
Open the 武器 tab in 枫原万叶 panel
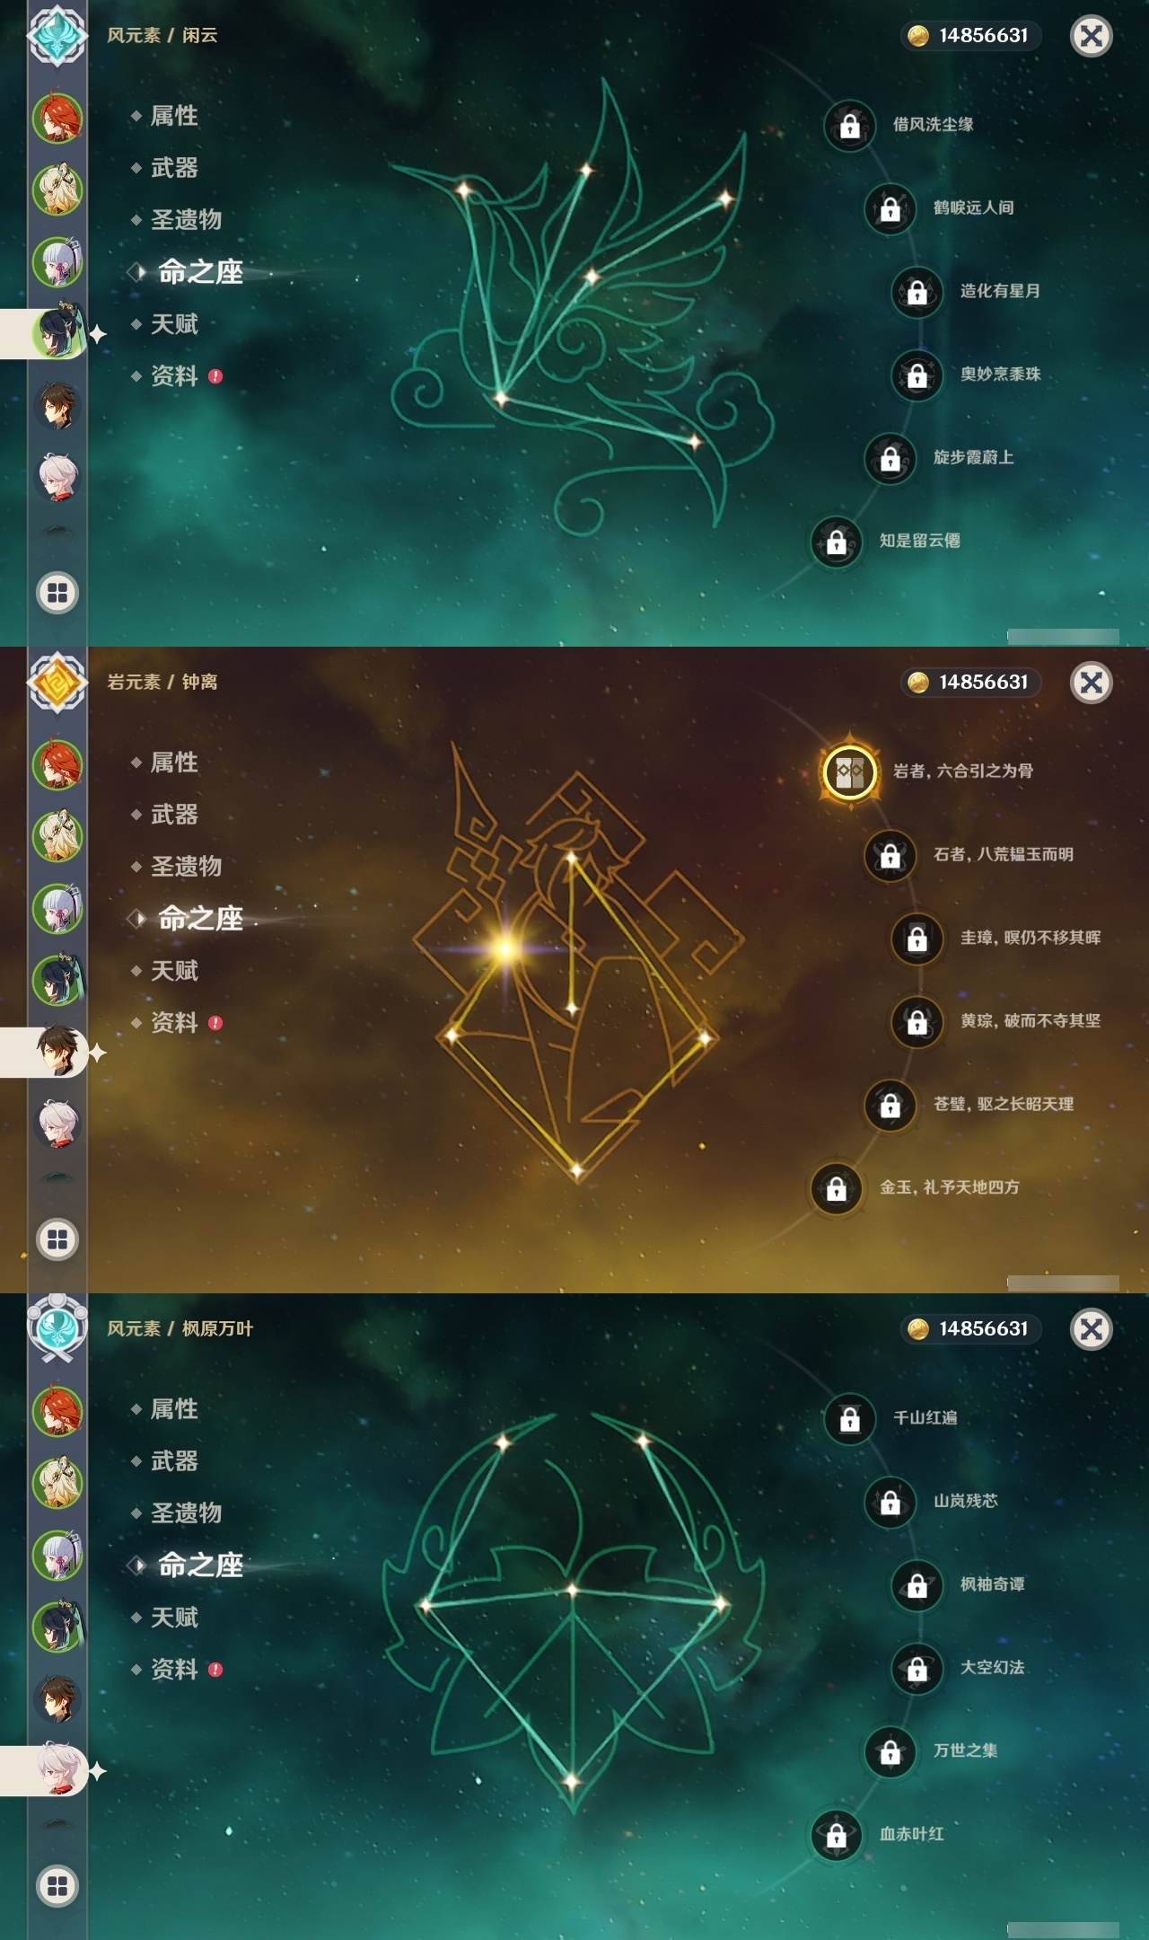174,1461
